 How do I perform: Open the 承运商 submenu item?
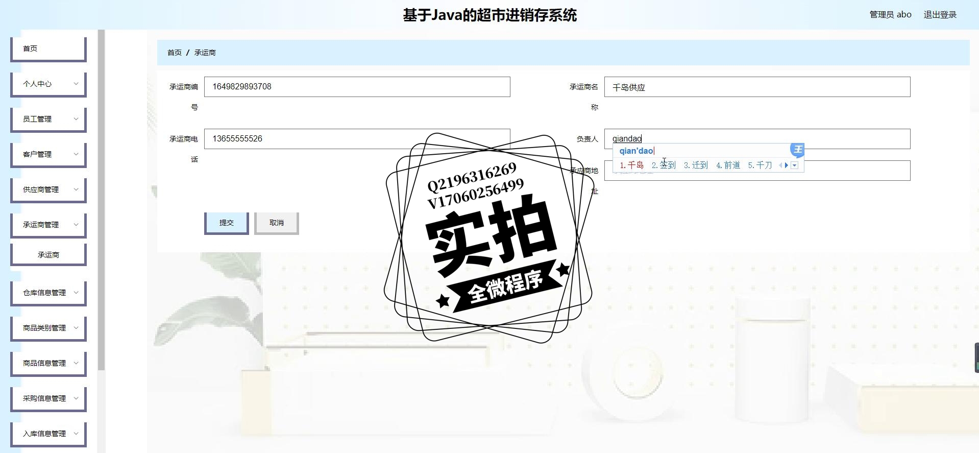[48, 254]
